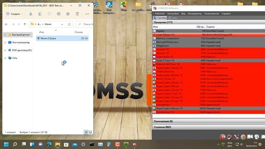
Task: Click the circular arrows icon in KillSwitch bottom toolbar
Action: (x=229, y=137)
